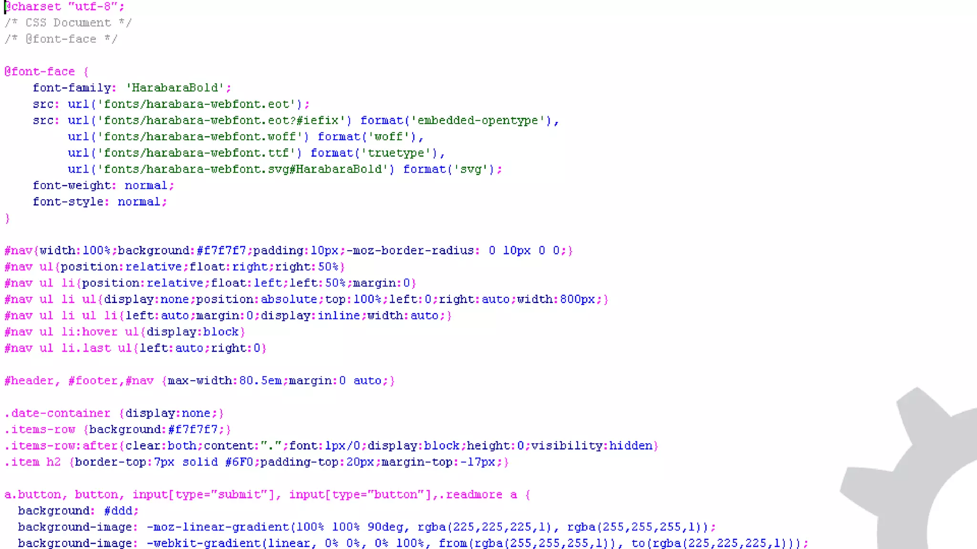Click the #6F0 border color value
This screenshot has height=549, width=977.
click(239, 462)
